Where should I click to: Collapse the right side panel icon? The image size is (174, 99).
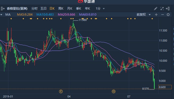pos(168,9)
